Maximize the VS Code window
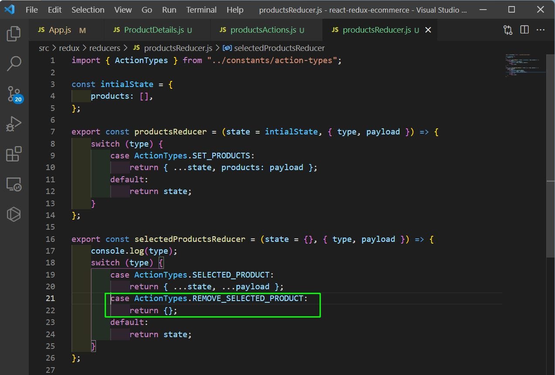 tap(512, 10)
